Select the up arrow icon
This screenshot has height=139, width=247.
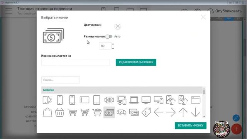183,112
